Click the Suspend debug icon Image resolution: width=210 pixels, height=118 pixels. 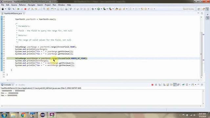point(22,9)
